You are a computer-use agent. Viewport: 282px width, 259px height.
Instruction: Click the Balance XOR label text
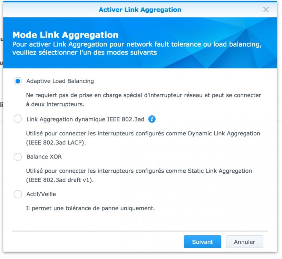[44, 157]
